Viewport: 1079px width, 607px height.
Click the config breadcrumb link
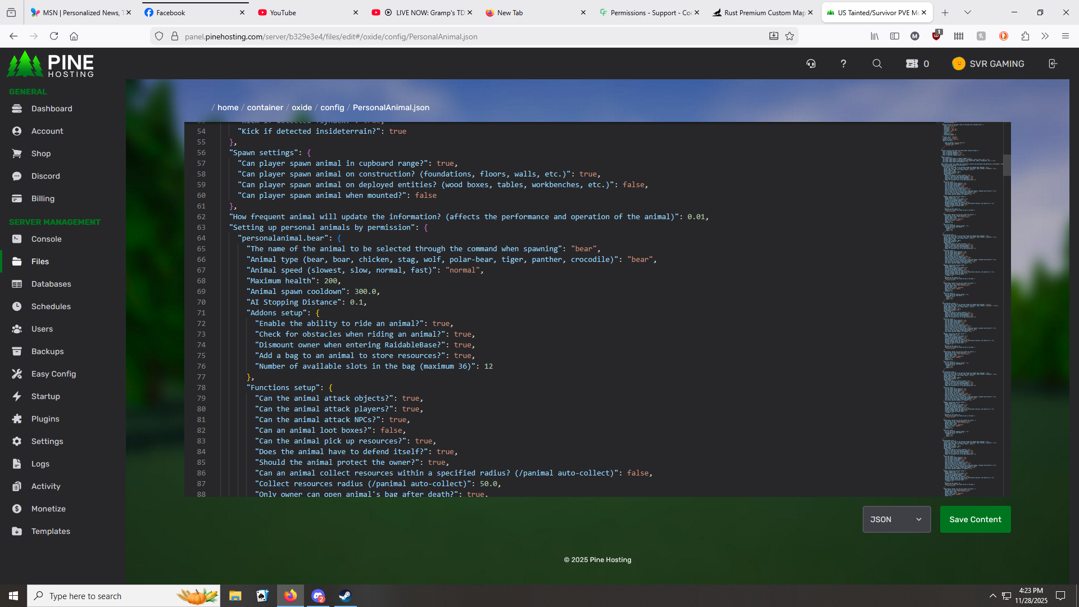[x=332, y=107]
